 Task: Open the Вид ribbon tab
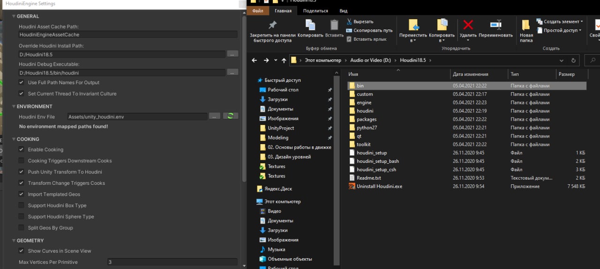(x=344, y=11)
